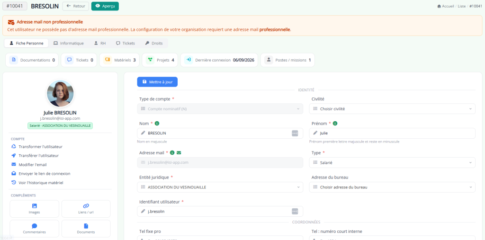Screen dimensions: 485x240
Task: Click the Transférer l'utilisateur rocket icon
Action: click(x=14, y=156)
